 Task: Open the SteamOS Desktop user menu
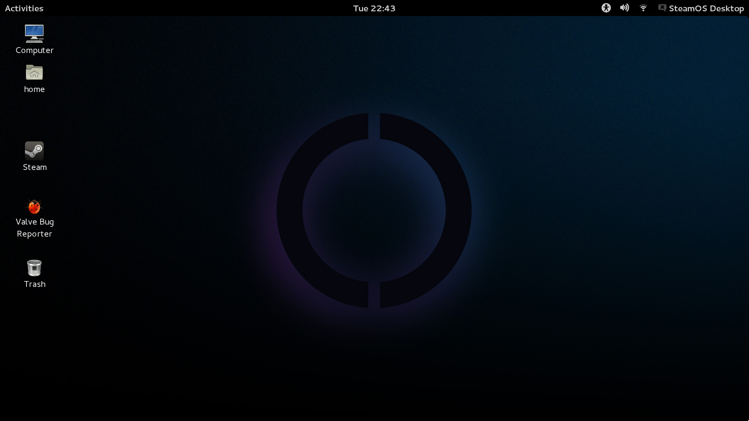point(706,8)
